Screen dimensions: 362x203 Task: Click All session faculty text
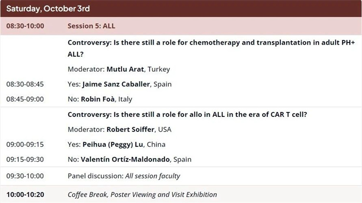coord(153,176)
